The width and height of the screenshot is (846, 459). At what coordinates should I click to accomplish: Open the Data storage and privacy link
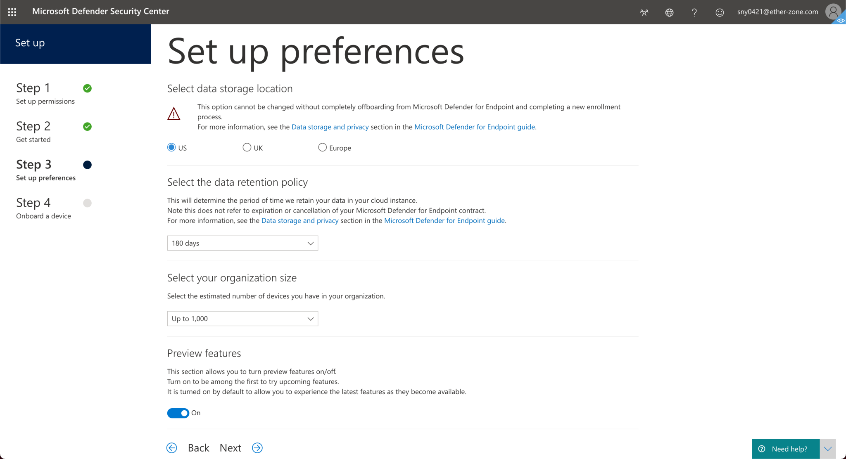(330, 127)
